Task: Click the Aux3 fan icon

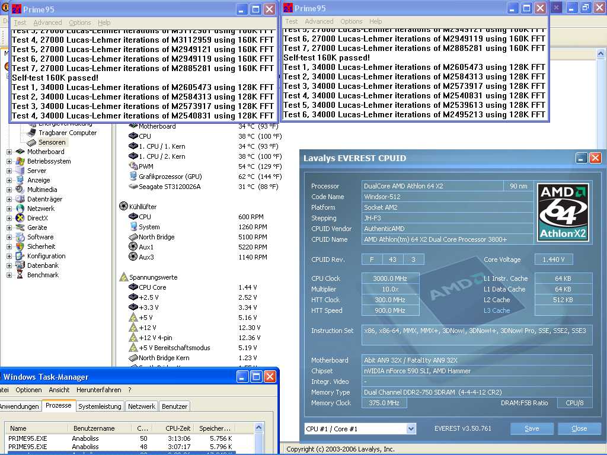Action: tap(133, 257)
